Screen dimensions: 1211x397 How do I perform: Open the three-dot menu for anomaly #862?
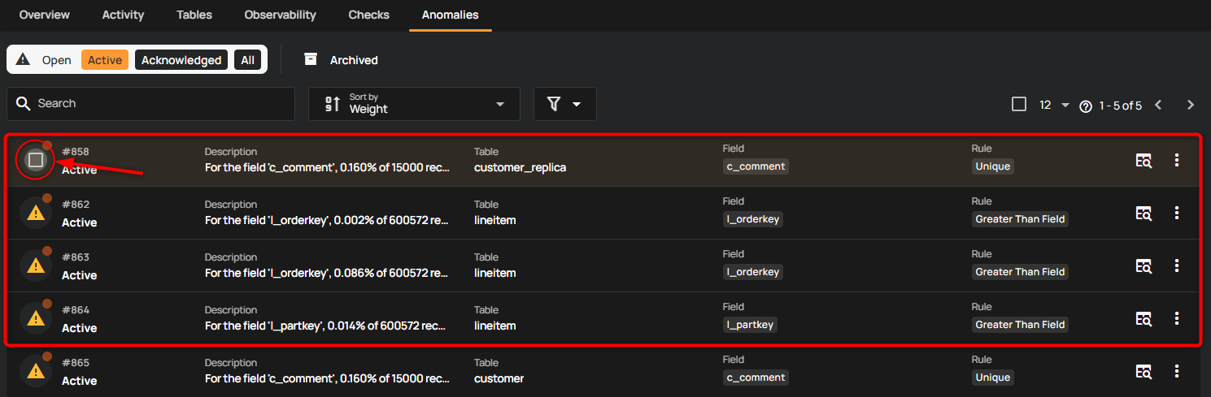(1176, 213)
